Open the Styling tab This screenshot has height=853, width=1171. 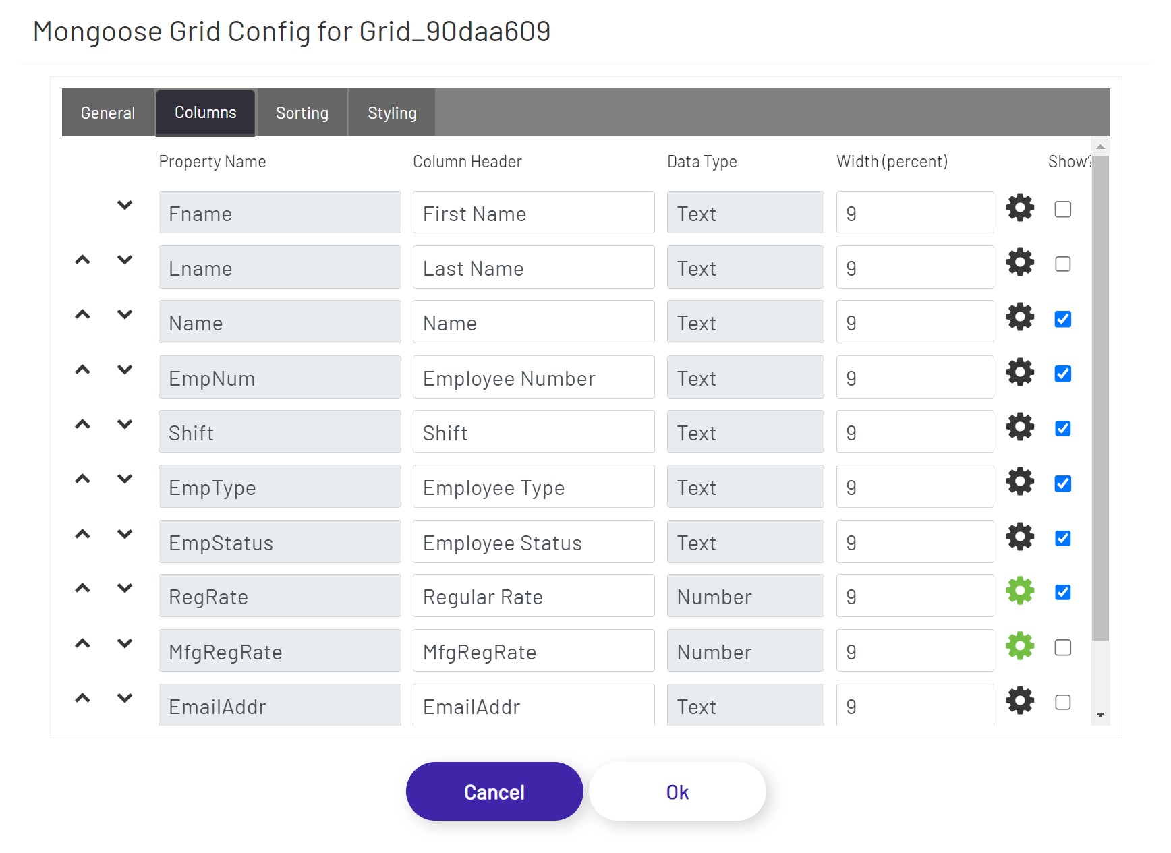point(391,112)
